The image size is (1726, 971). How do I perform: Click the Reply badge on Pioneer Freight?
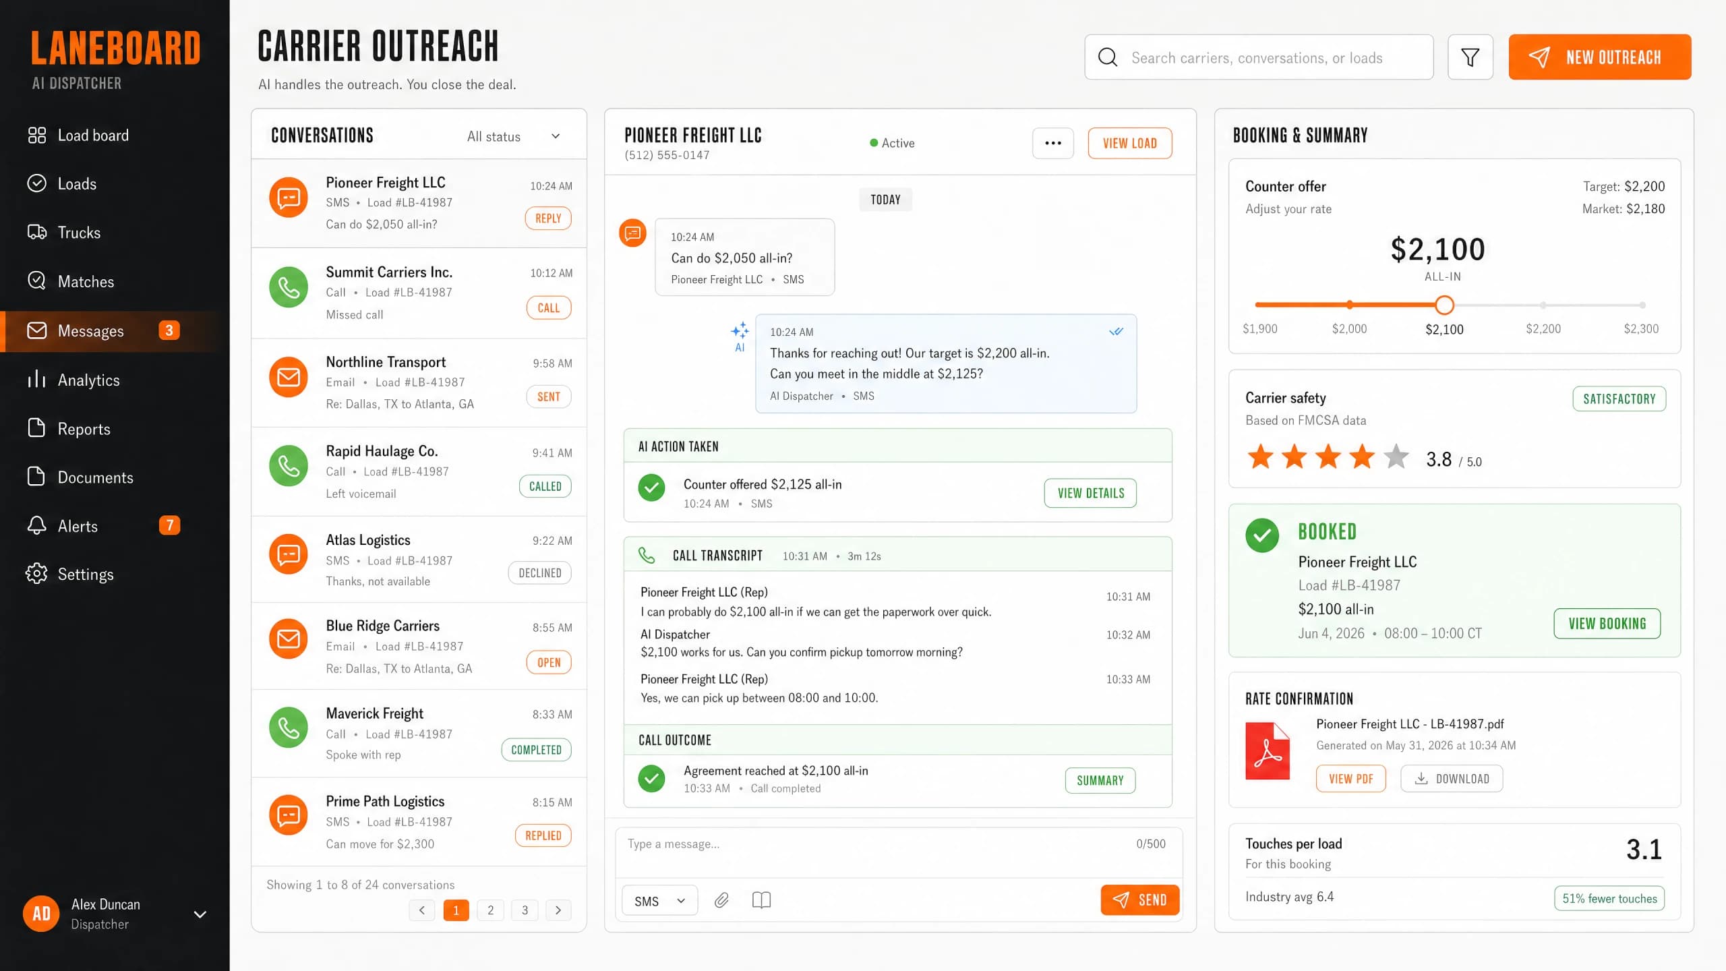(x=548, y=218)
